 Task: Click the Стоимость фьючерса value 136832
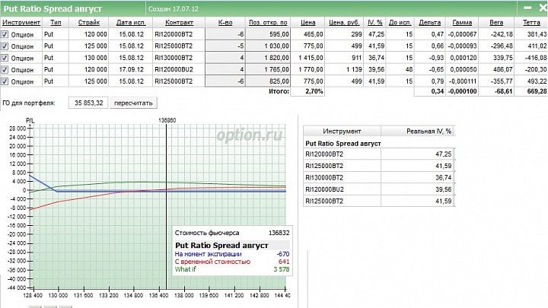(x=279, y=233)
